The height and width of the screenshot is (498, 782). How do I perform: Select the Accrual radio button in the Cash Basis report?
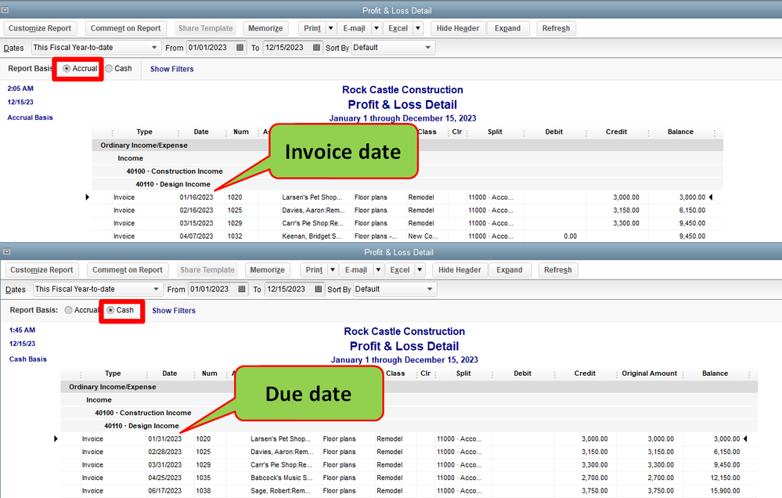[x=68, y=310]
